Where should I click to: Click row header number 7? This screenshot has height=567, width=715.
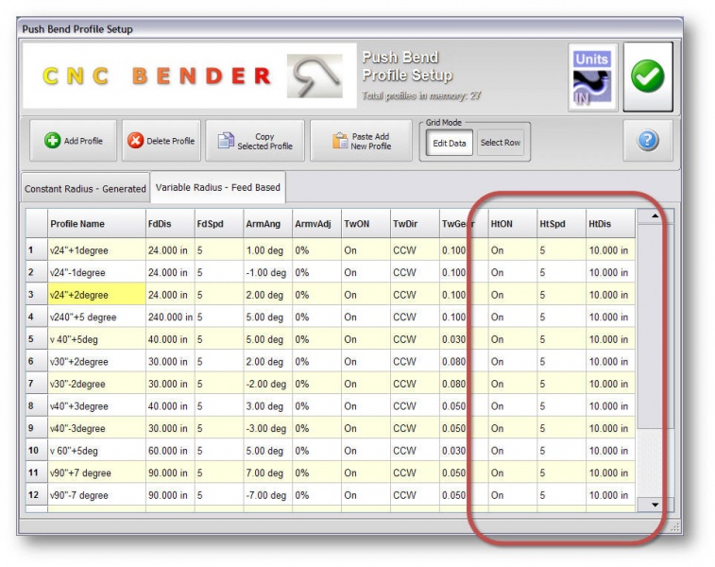click(x=32, y=384)
